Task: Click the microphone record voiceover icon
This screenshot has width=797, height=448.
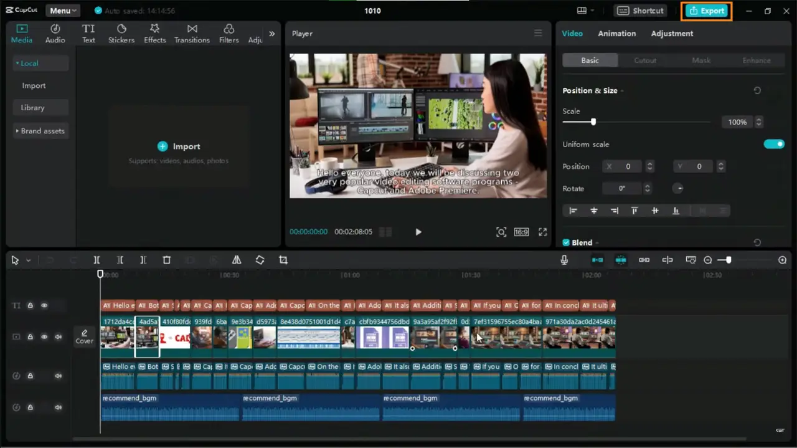Action: coord(564,260)
